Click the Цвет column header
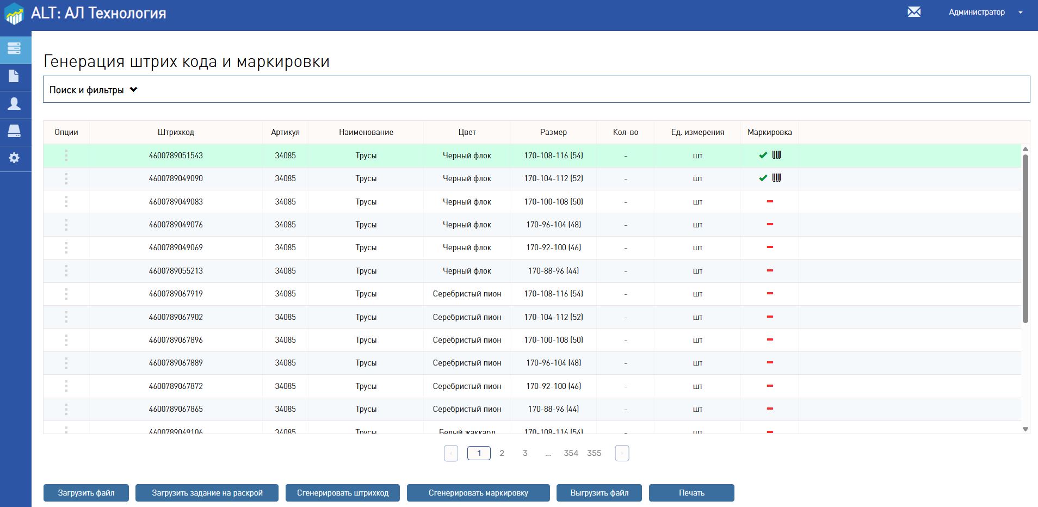Viewport: 1038px width, 507px height. pyautogui.click(x=467, y=132)
